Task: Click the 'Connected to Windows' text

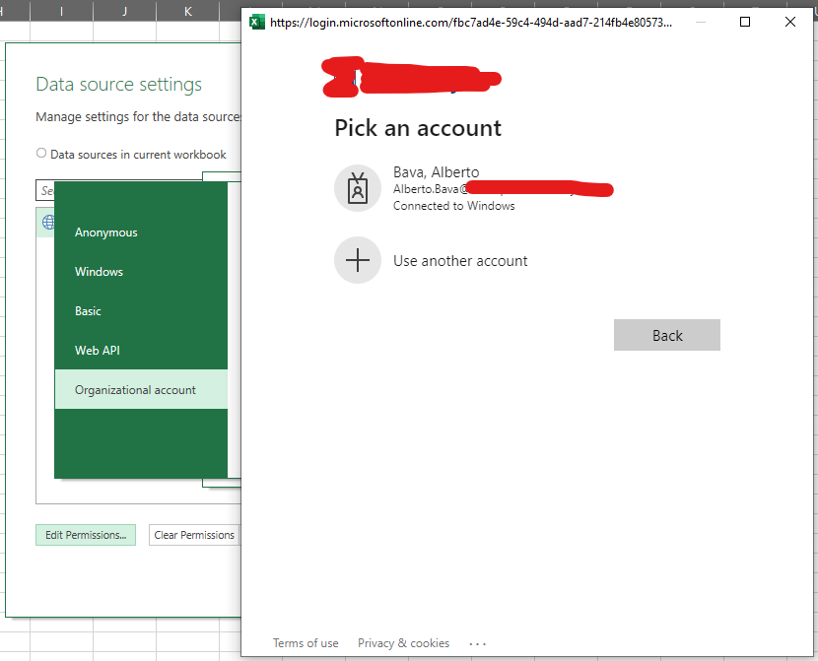Action: 454,206
